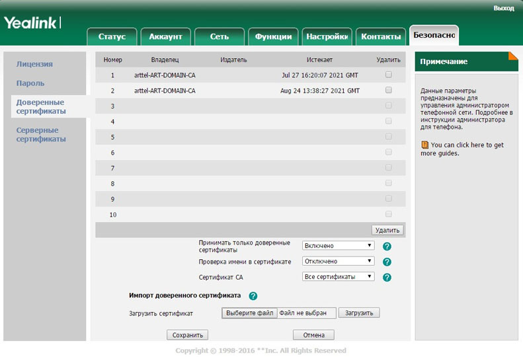This screenshot has width=523, height=357.
Task: Click expiry date Jul 27 16:20:07 2021 GMT
Action: click(320, 75)
